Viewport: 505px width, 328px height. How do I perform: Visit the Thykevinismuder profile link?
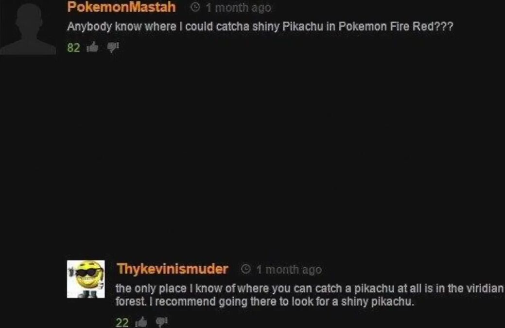pyautogui.click(x=173, y=269)
